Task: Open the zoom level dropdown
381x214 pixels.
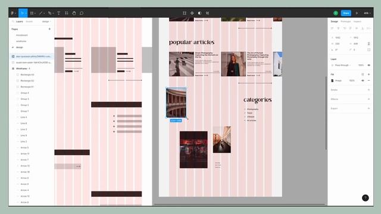Action: 367,13
